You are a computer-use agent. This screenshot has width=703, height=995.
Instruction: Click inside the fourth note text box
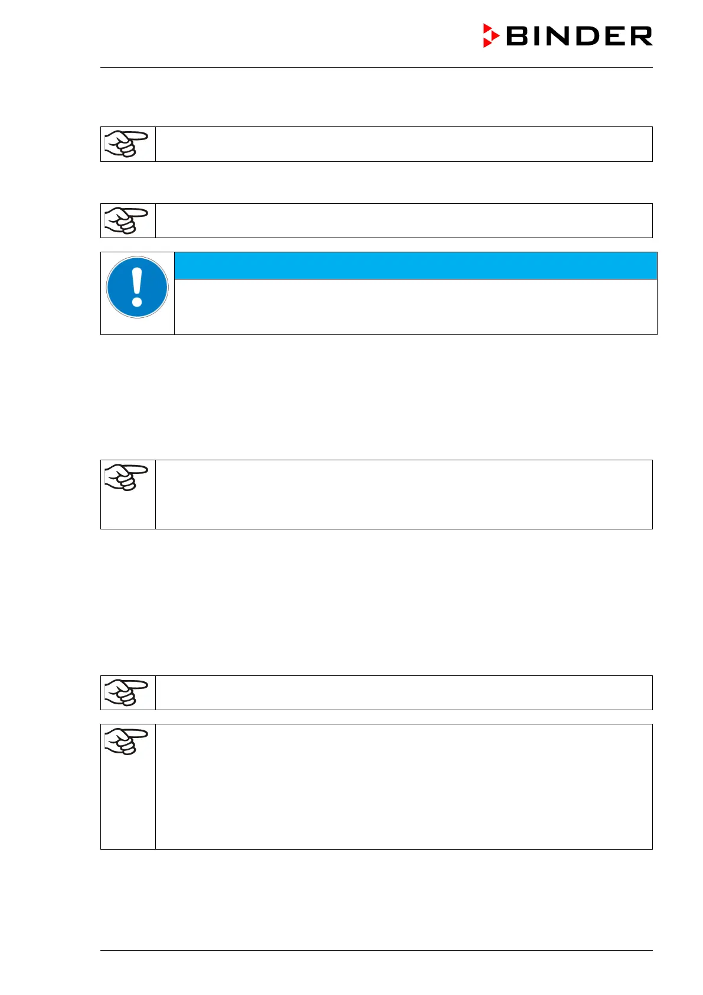tap(404, 692)
